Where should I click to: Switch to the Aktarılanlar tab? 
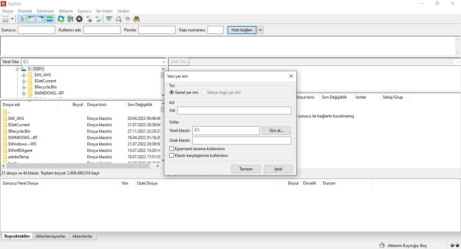click(83, 236)
